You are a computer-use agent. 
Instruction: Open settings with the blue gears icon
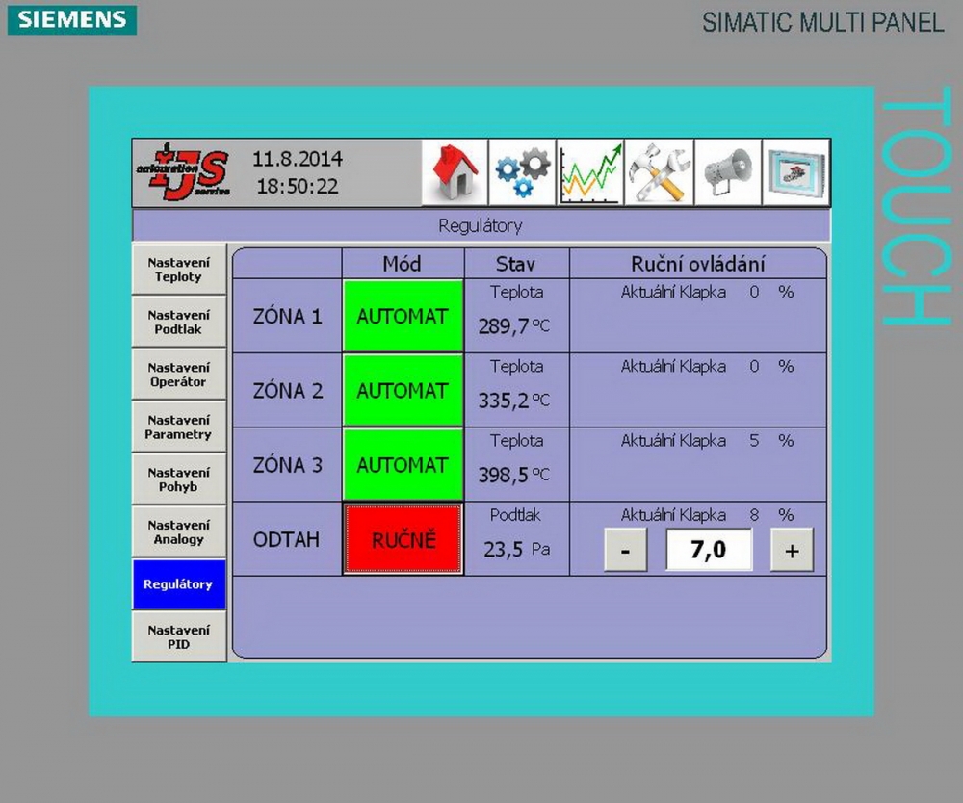click(522, 172)
